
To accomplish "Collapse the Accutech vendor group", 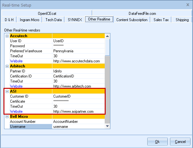I will (7, 36).
